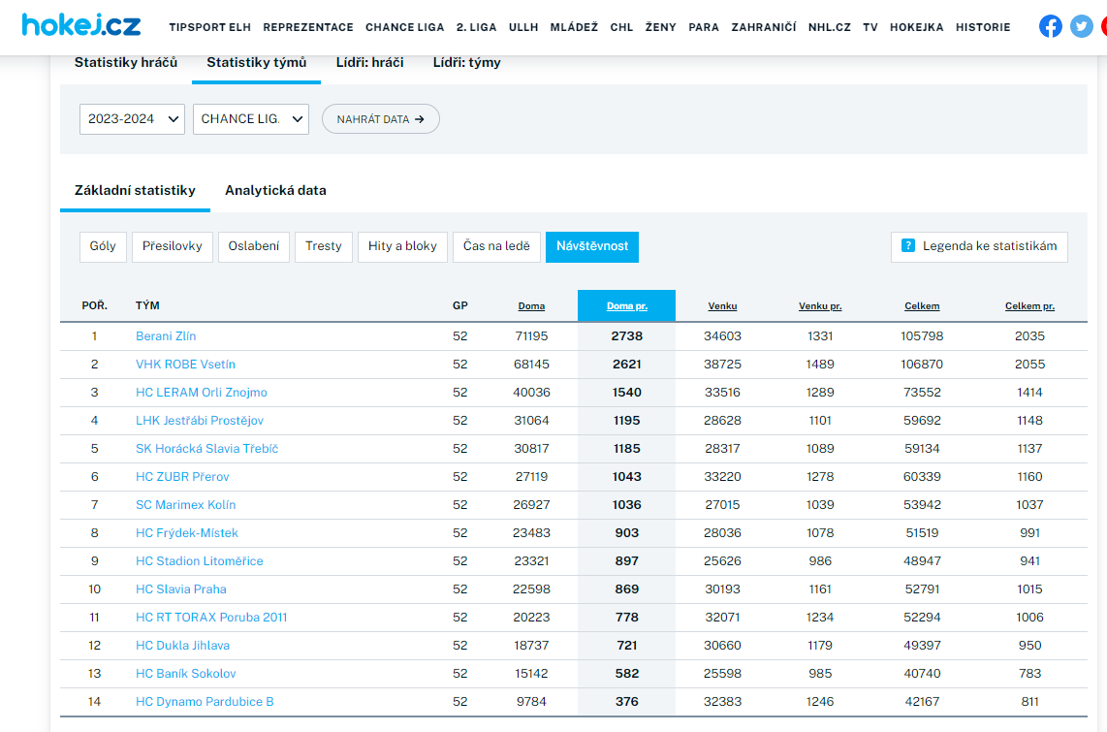The image size is (1107, 732).
Task: Switch to Analytická data tab
Action: coord(275,191)
